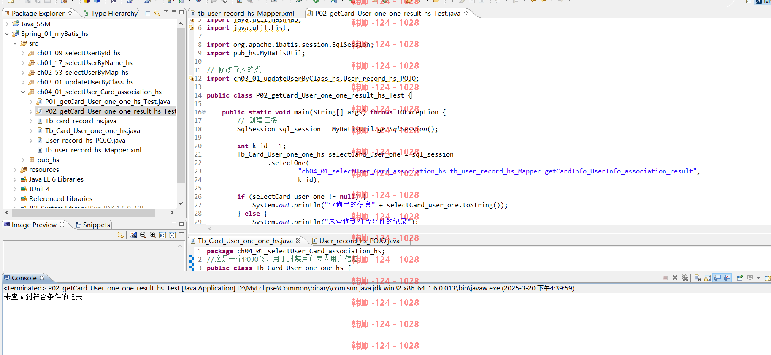Collapse the Spring_01_myBatis_hs project
Viewport: 771px width, 355px height.
tap(7, 34)
